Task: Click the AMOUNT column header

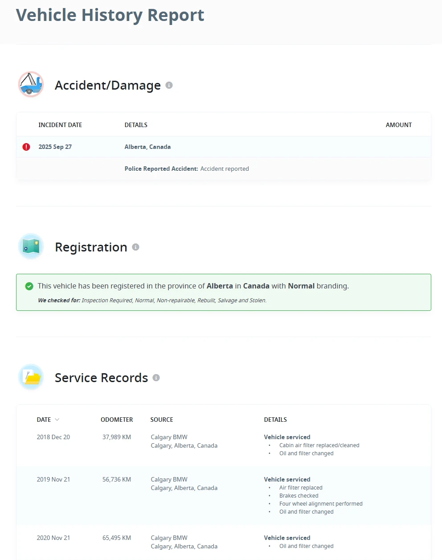Action: [399, 125]
